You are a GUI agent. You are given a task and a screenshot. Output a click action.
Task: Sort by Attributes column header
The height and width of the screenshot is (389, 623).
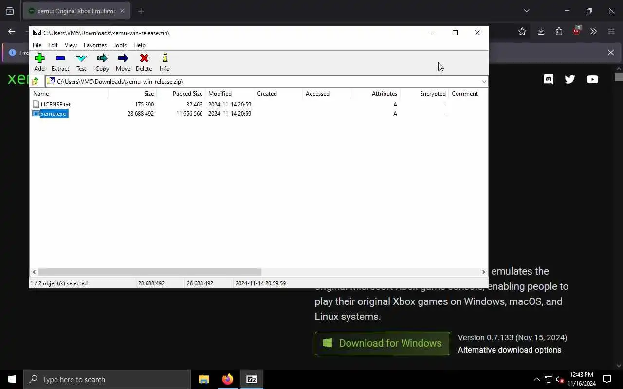coord(375,93)
